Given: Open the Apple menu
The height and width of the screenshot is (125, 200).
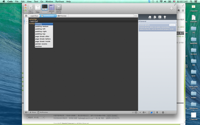Looking at the screenshot, I should tap(4, 1).
